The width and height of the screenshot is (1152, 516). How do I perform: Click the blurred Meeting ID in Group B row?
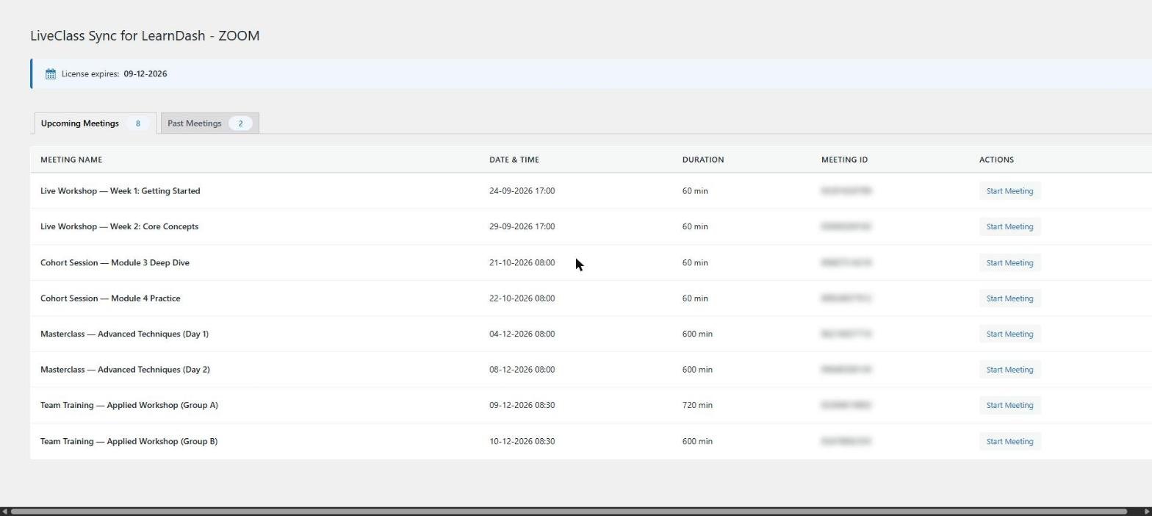[x=846, y=441]
